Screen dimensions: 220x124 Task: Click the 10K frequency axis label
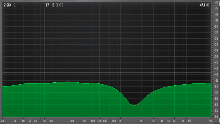pos(189,121)
